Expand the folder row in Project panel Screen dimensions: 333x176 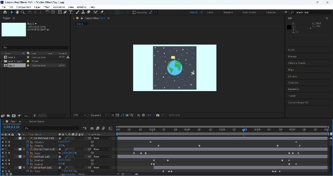(x=2, y=61)
